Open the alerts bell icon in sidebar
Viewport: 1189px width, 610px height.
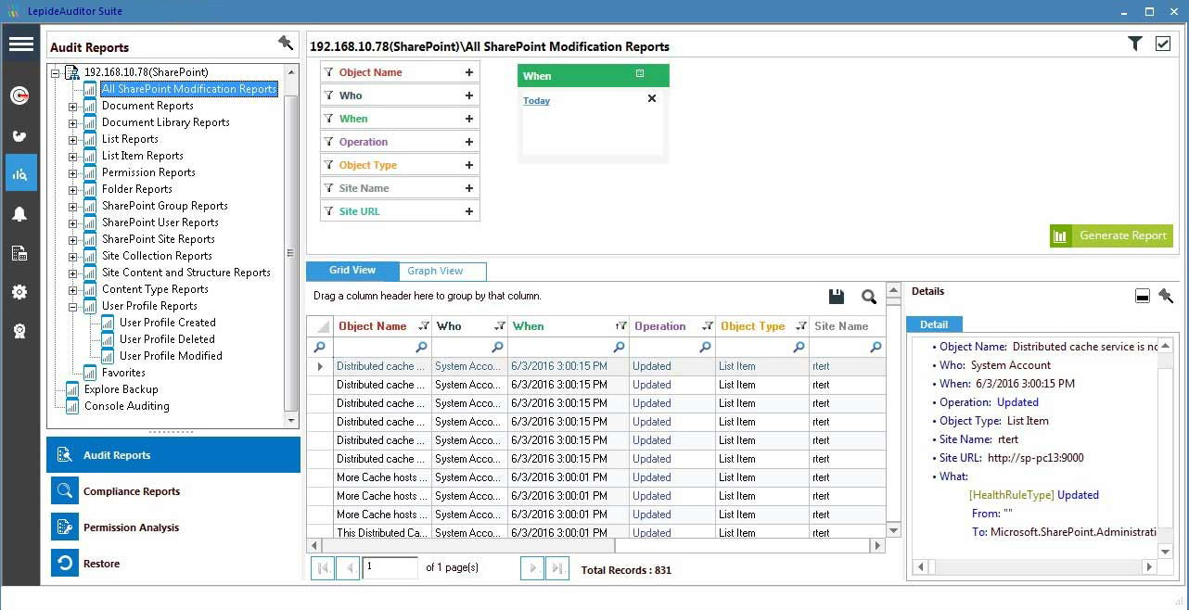click(19, 214)
